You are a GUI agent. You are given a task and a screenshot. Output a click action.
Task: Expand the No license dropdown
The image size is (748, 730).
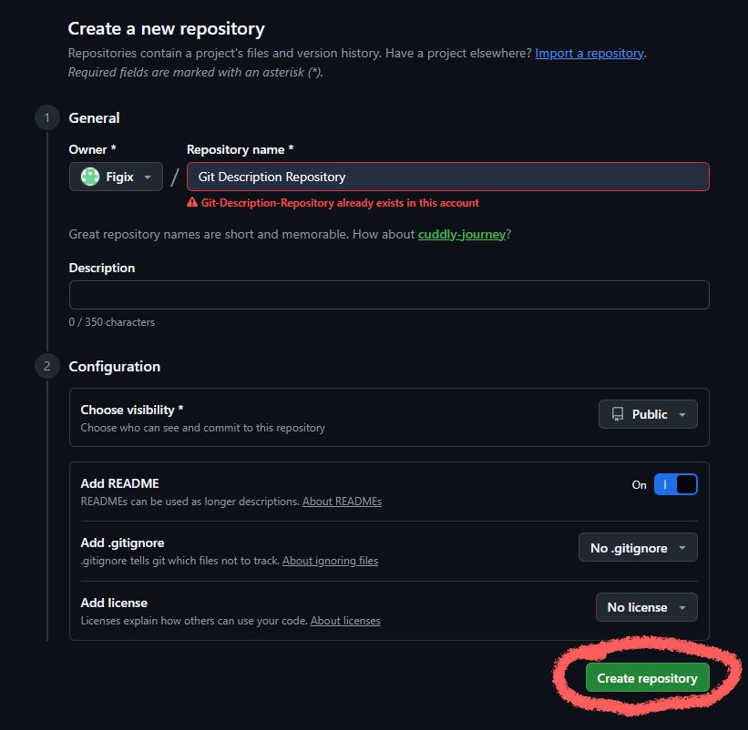pos(646,607)
